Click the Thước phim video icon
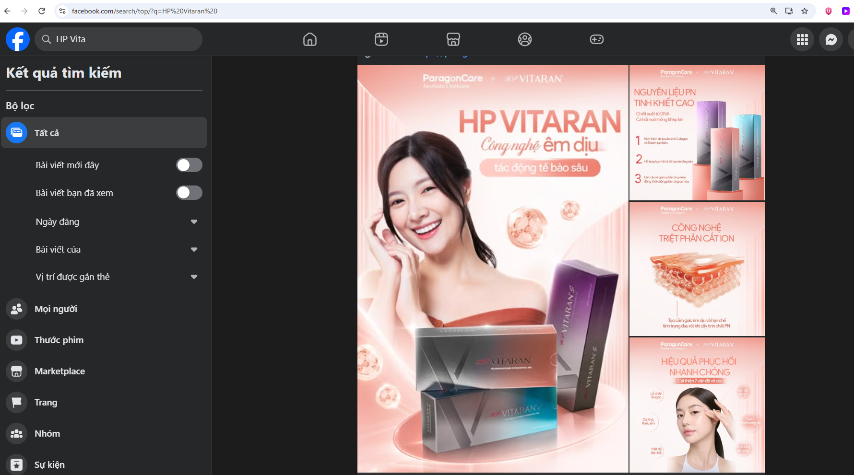This screenshot has width=854, height=475. click(x=17, y=340)
